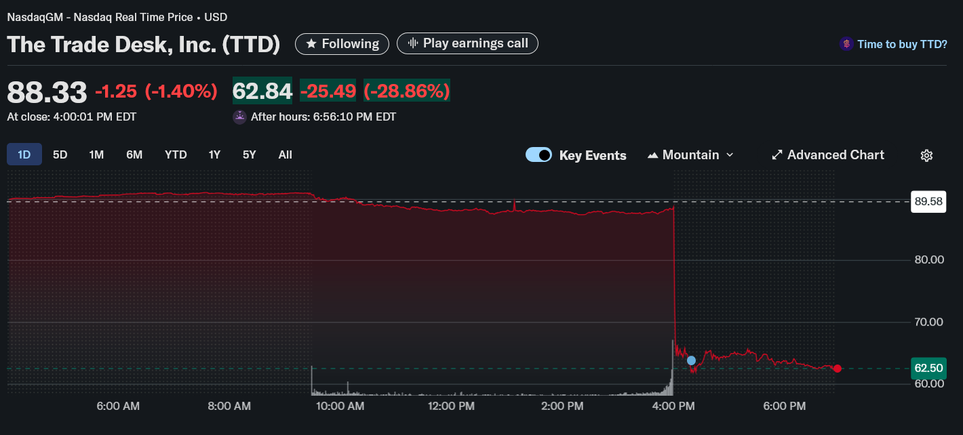Toggle the Key Events switch
Image resolution: width=963 pixels, height=435 pixels.
point(539,155)
